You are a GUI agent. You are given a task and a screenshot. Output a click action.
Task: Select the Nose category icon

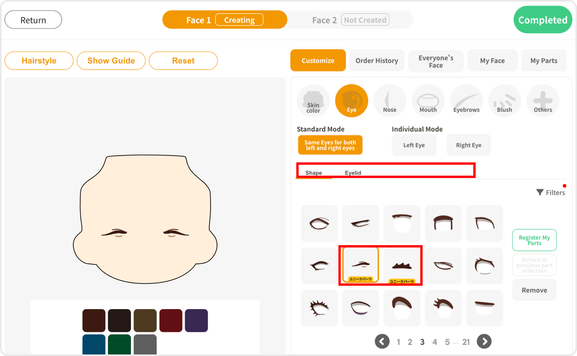click(389, 101)
